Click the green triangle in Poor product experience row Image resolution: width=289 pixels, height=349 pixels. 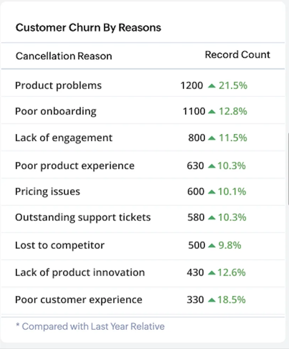pyautogui.click(x=211, y=166)
